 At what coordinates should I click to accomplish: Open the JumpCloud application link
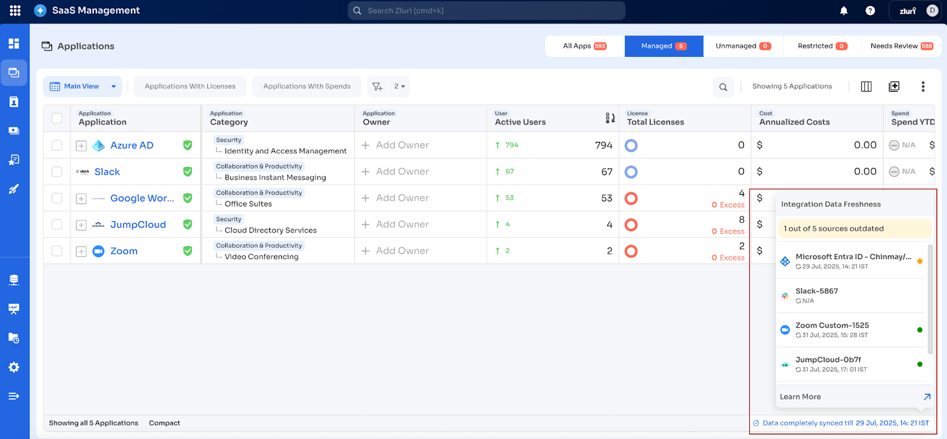pos(138,225)
